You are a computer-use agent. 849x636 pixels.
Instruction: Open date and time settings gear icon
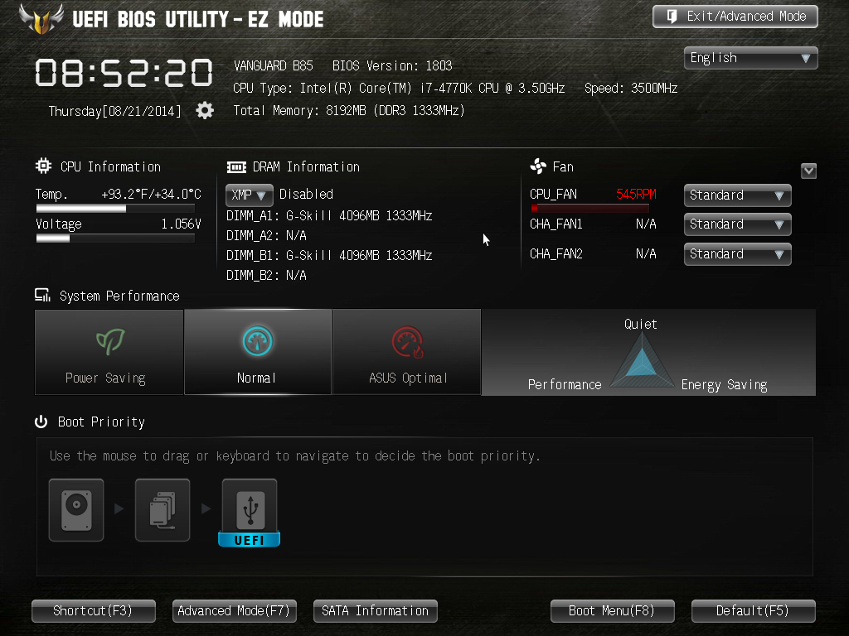coord(205,111)
